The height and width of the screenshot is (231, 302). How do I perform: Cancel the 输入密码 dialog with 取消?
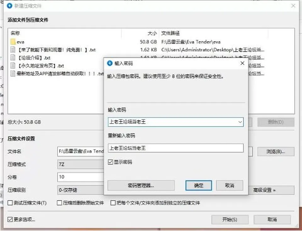point(230,185)
